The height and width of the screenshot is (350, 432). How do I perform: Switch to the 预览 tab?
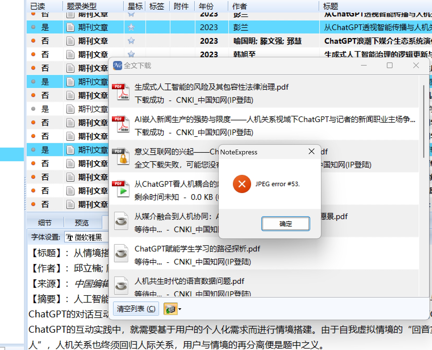[x=82, y=223]
